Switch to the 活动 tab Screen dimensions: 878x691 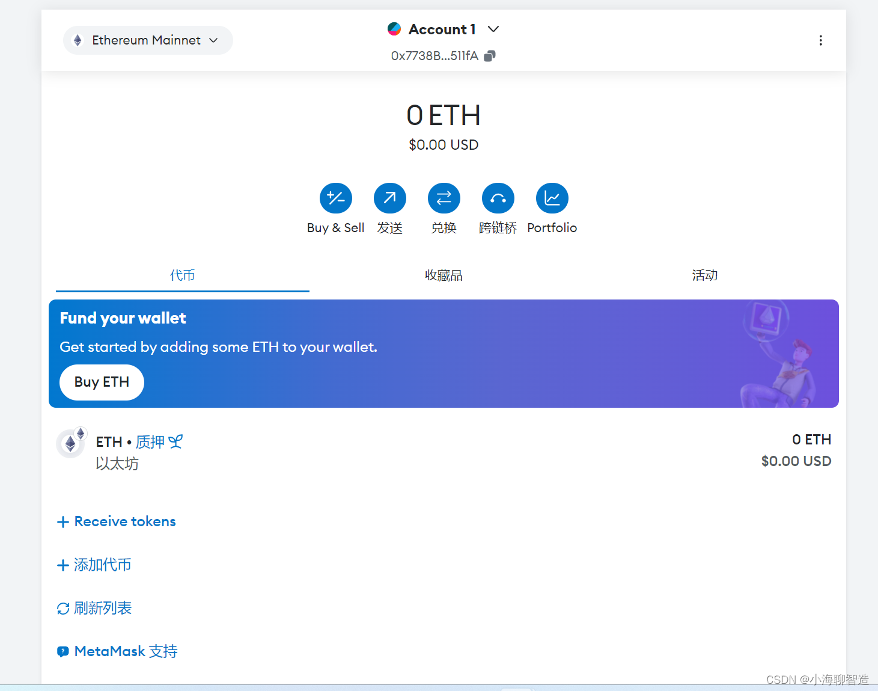tap(704, 275)
